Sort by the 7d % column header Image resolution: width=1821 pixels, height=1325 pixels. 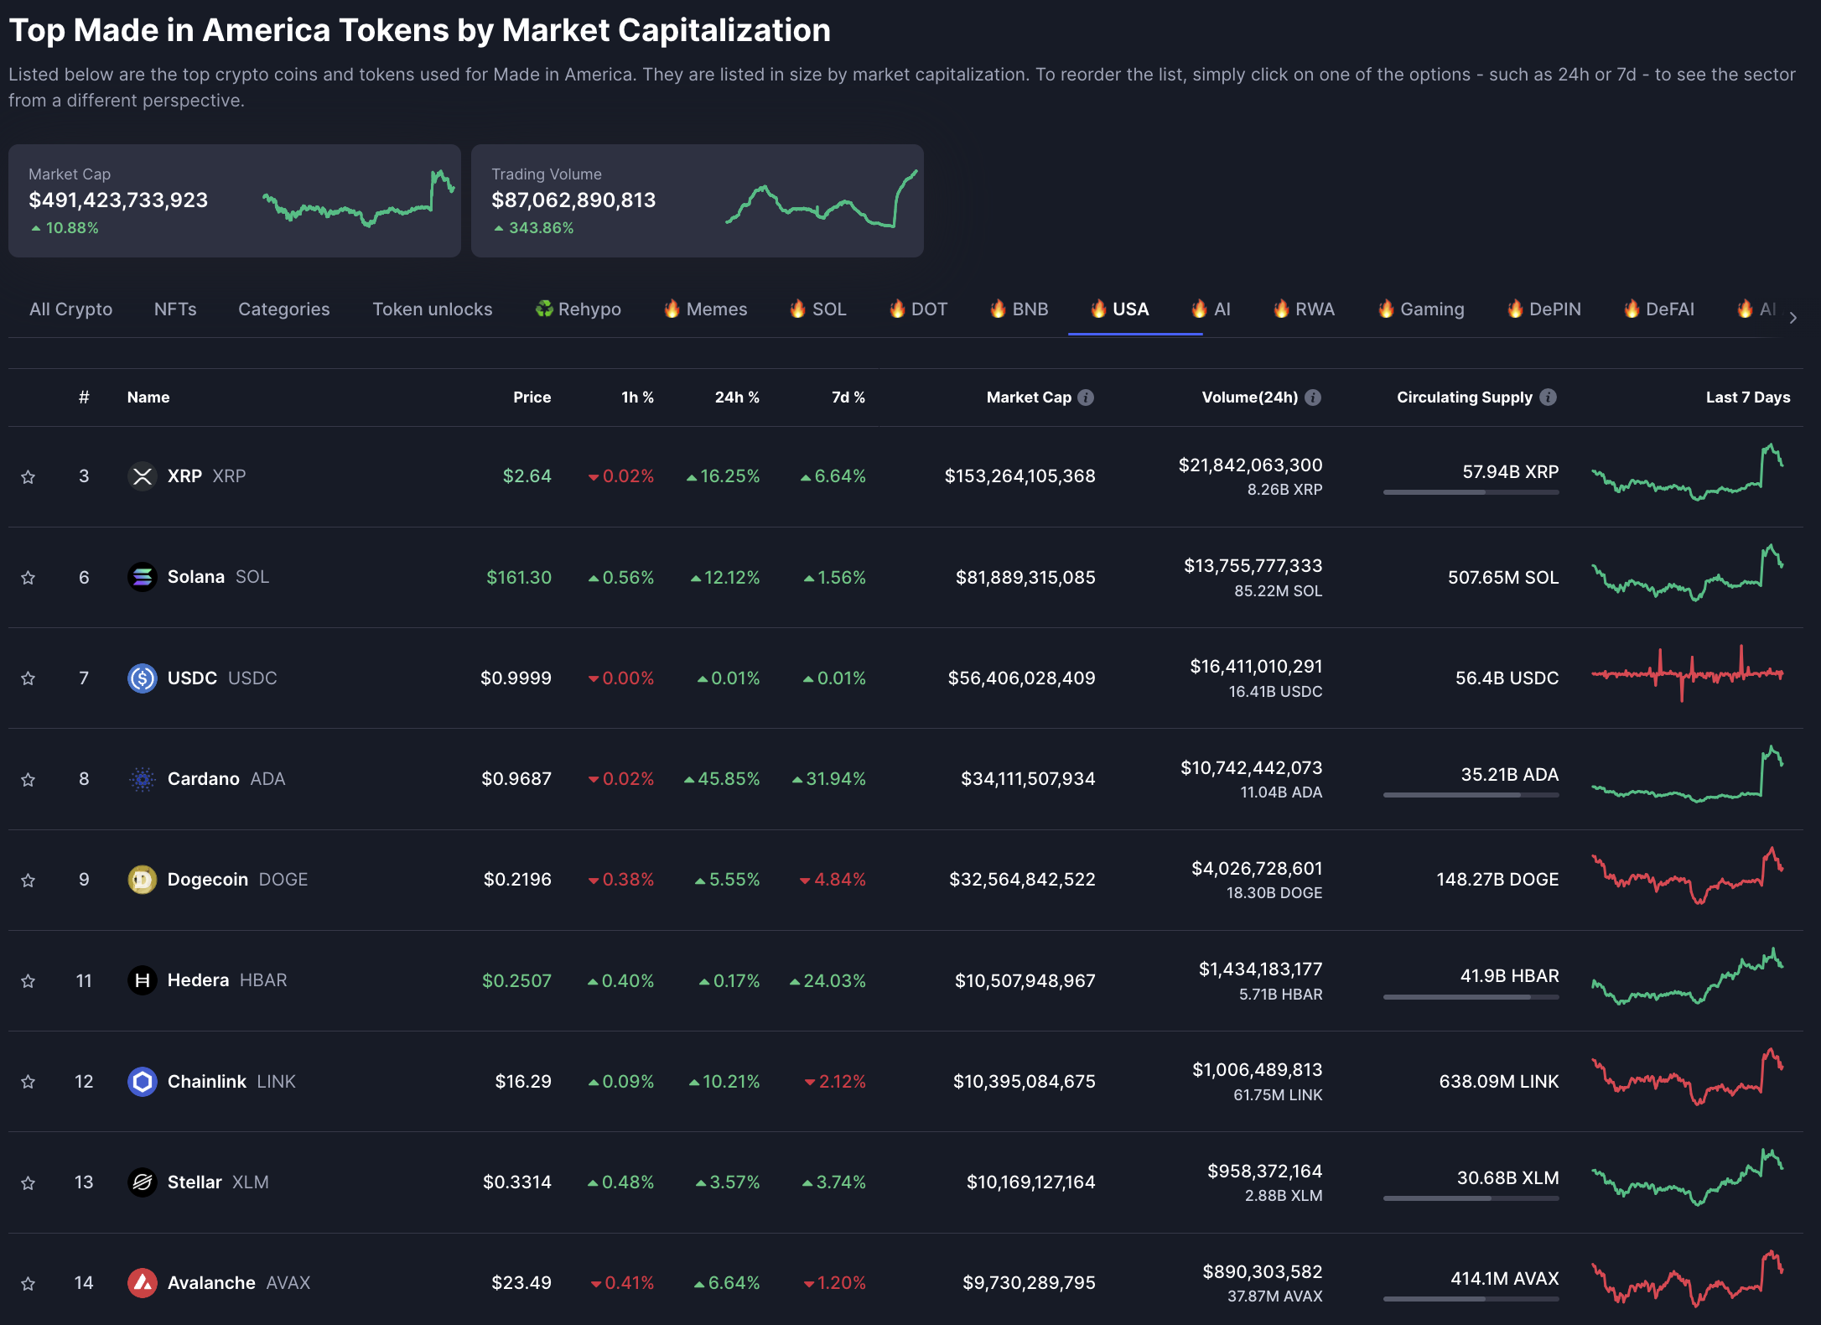tap(848, 397)
